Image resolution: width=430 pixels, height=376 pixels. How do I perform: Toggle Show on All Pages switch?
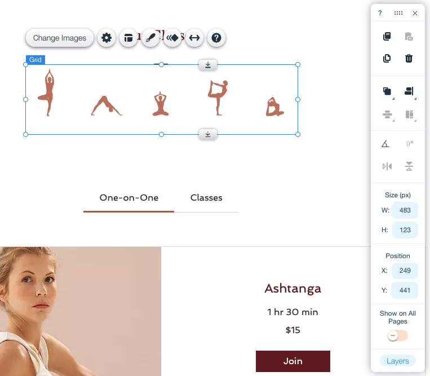pyautogui.click(x=398, y=335)
